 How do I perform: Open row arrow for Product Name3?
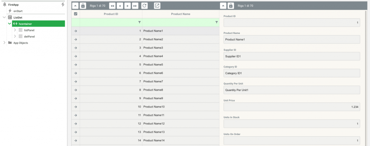pyautogui.click(x=76, y=48)
